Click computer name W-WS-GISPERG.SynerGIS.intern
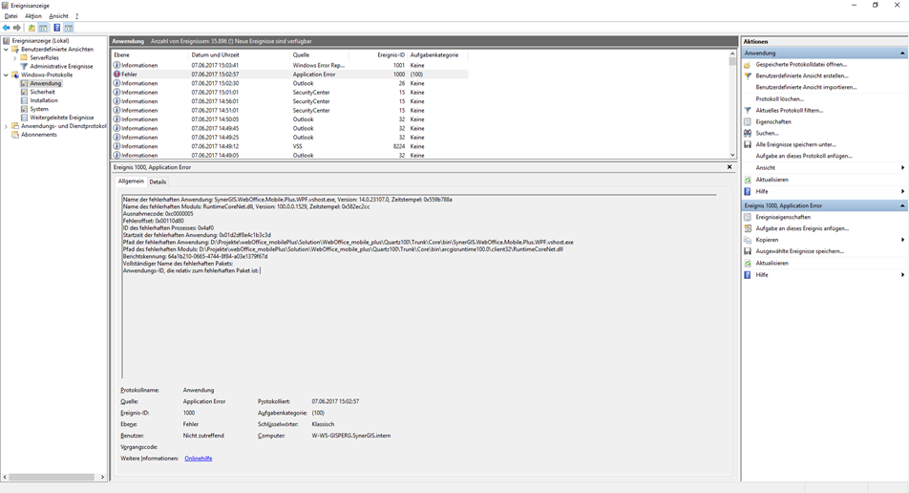The height and width of the screenshot is (493, 909). coord(350,436)
